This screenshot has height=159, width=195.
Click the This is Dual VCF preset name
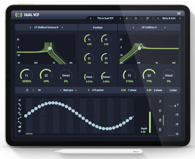click(105, 18)
